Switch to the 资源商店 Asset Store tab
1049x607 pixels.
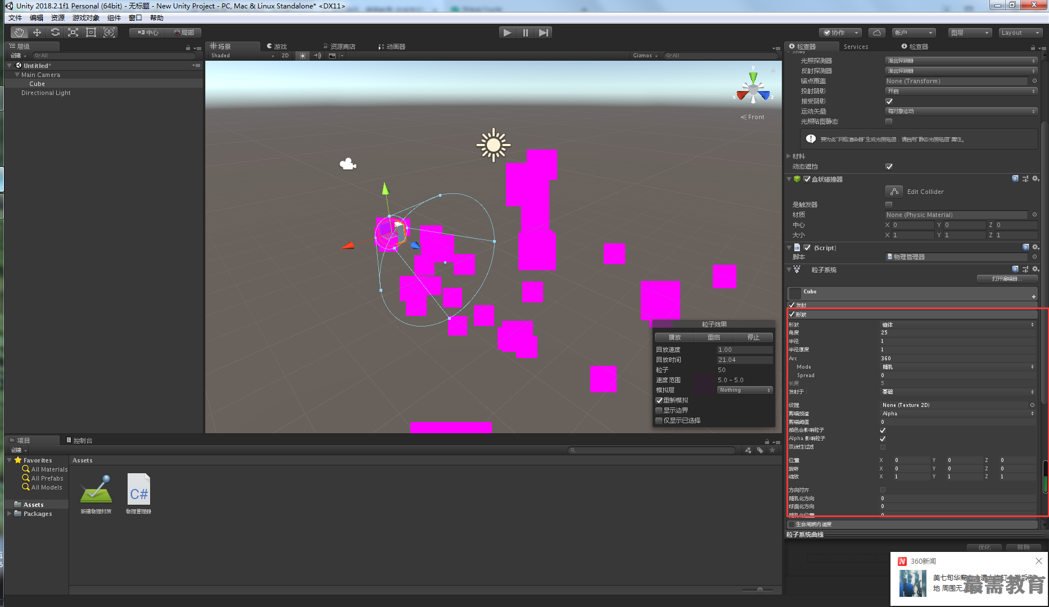click(x=340, y=47)
